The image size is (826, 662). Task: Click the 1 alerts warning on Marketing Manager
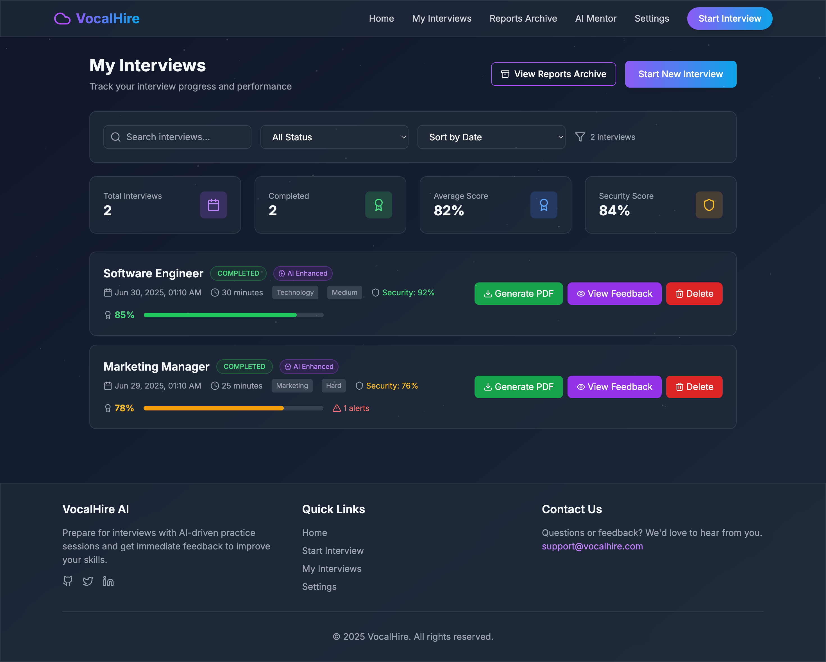coord(351,408)
